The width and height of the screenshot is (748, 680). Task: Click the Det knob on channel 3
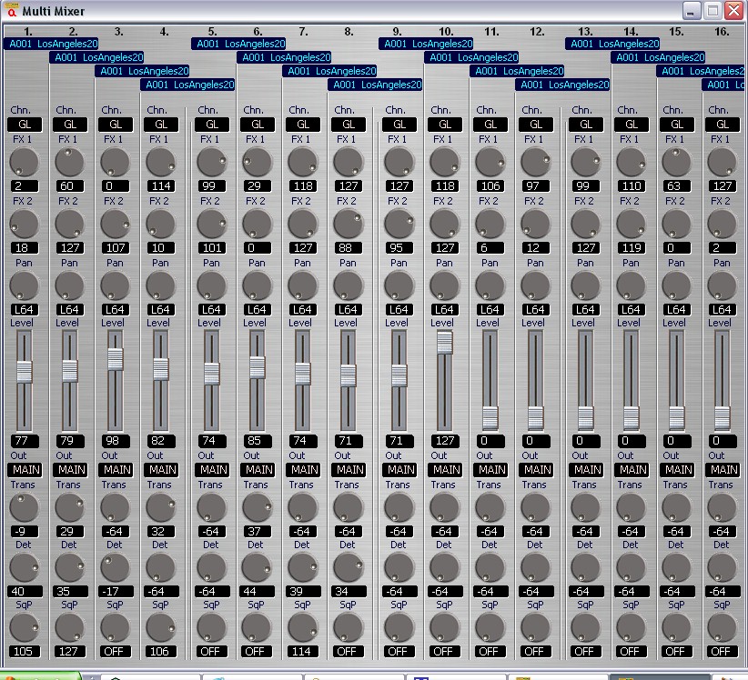(115, 568)
